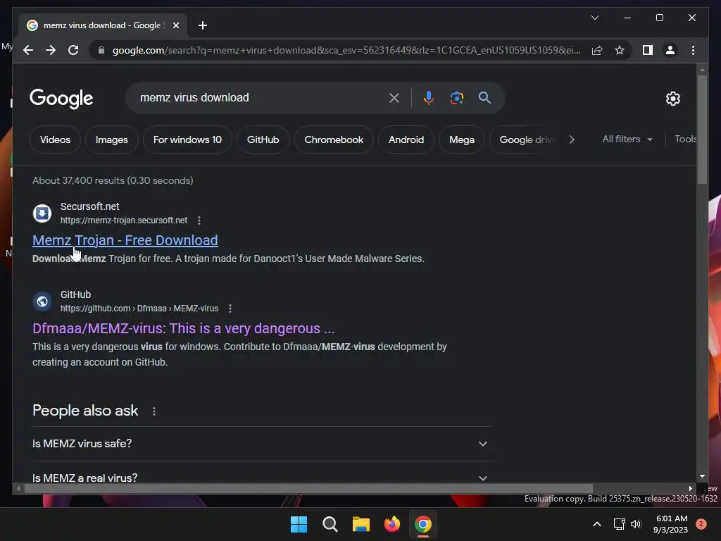Click the Securesoft.net site icon
Screen dimensions: 721x541
(x=42, y=213)
